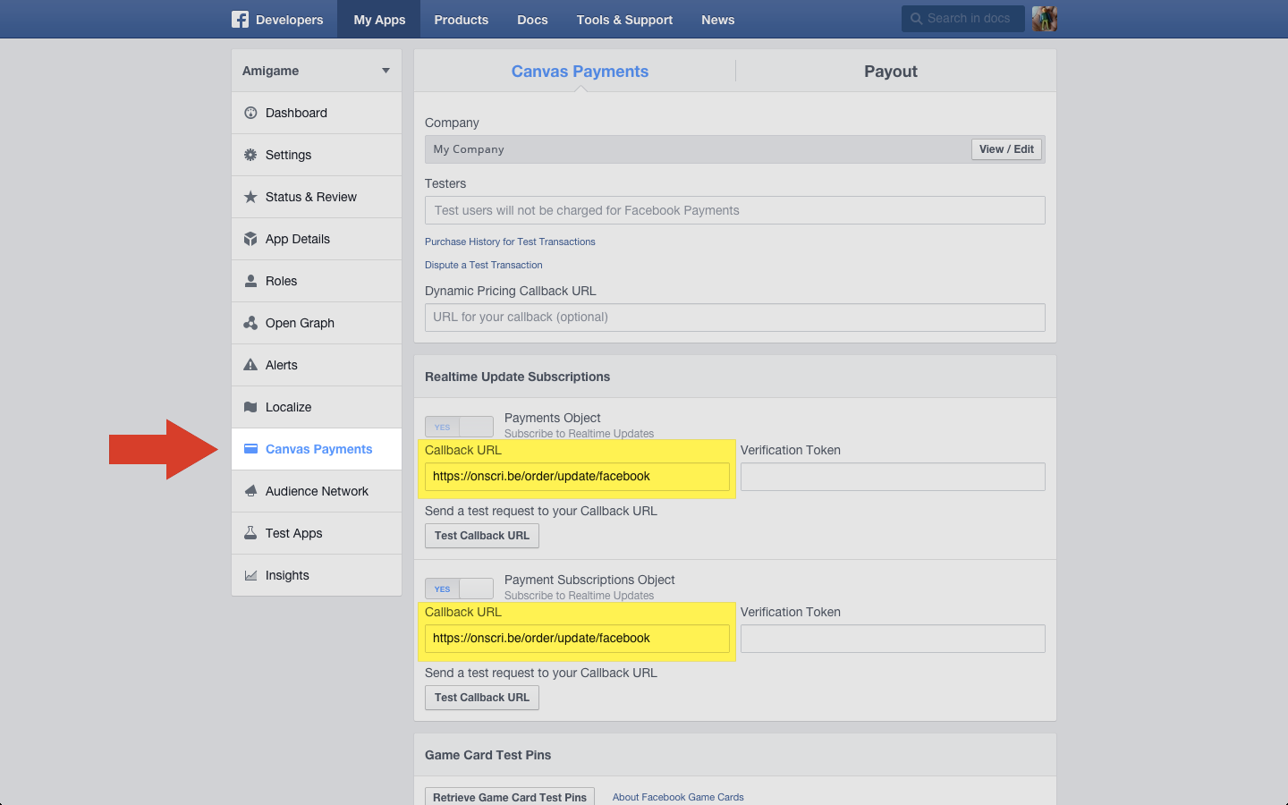Click the search magnifier icon in docs search
The image size is (1288, 805).
click(916, 19)
